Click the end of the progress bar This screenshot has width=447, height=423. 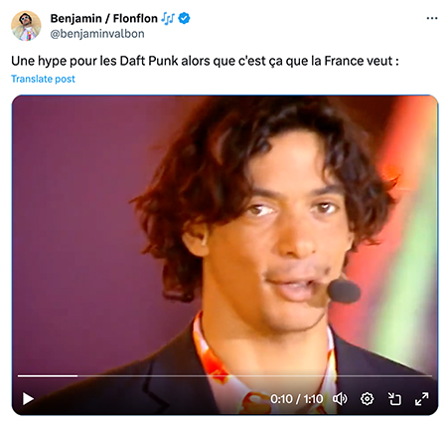click(430, 376)
